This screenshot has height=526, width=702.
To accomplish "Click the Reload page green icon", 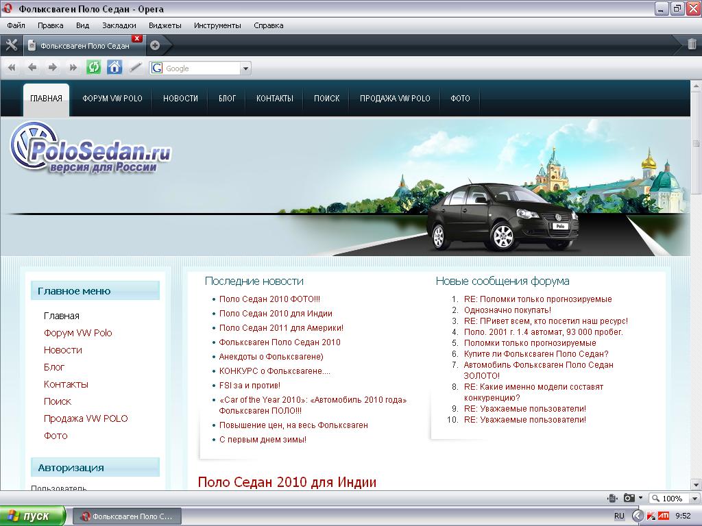I will click(93, 67).
